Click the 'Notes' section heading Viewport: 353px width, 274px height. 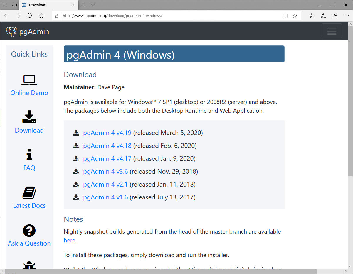click(73, 219)
